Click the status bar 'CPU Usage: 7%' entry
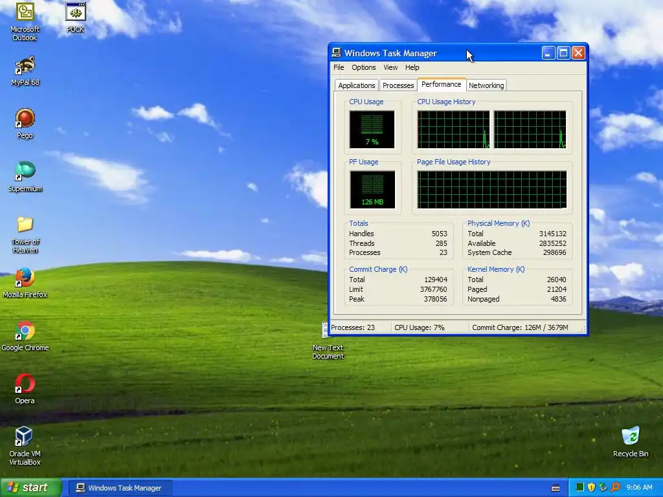Viewport: 663px width, 497px height. [x=430, y=327]
